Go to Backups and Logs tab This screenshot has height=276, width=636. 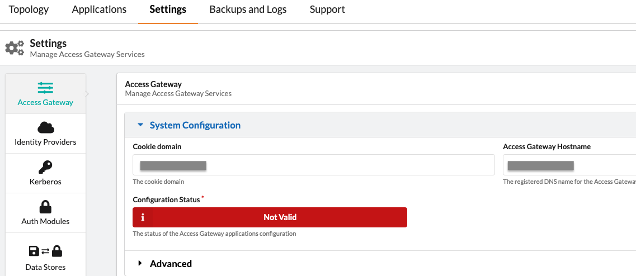[x=248, y=9]
